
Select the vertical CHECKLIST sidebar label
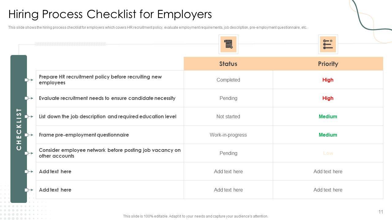click(19, 129)
